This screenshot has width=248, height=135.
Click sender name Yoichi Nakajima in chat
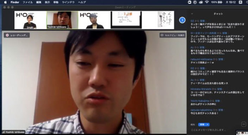(200, 101)
